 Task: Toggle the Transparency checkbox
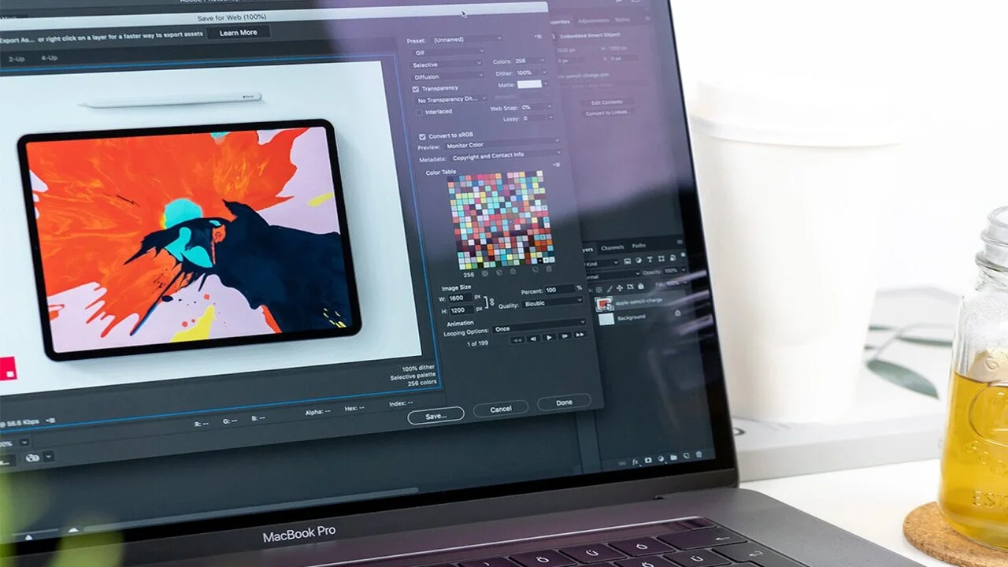click(416, 89)
